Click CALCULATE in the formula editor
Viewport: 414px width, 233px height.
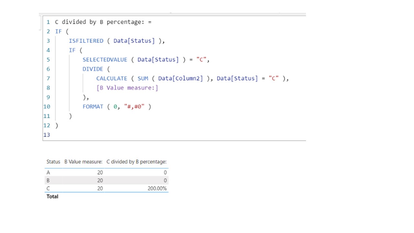click(x=112, y=78)
